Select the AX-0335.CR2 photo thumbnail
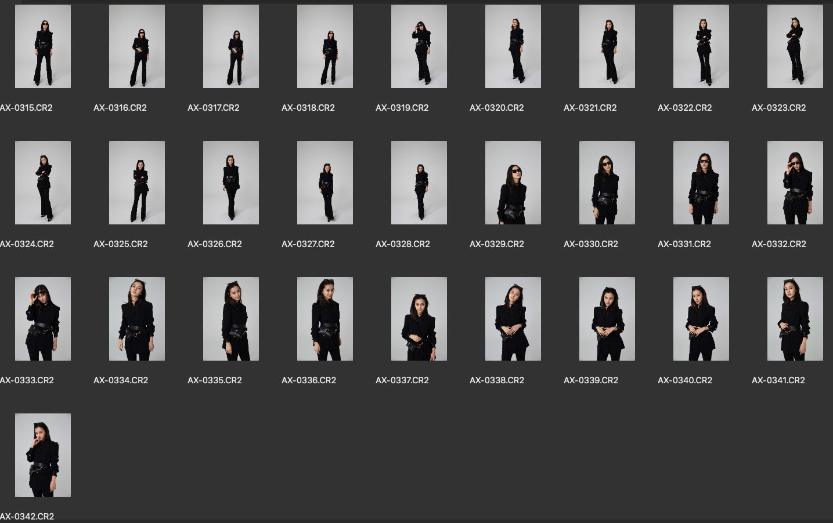The height and width of the screenshot is (523, 833). click(231, 319)
